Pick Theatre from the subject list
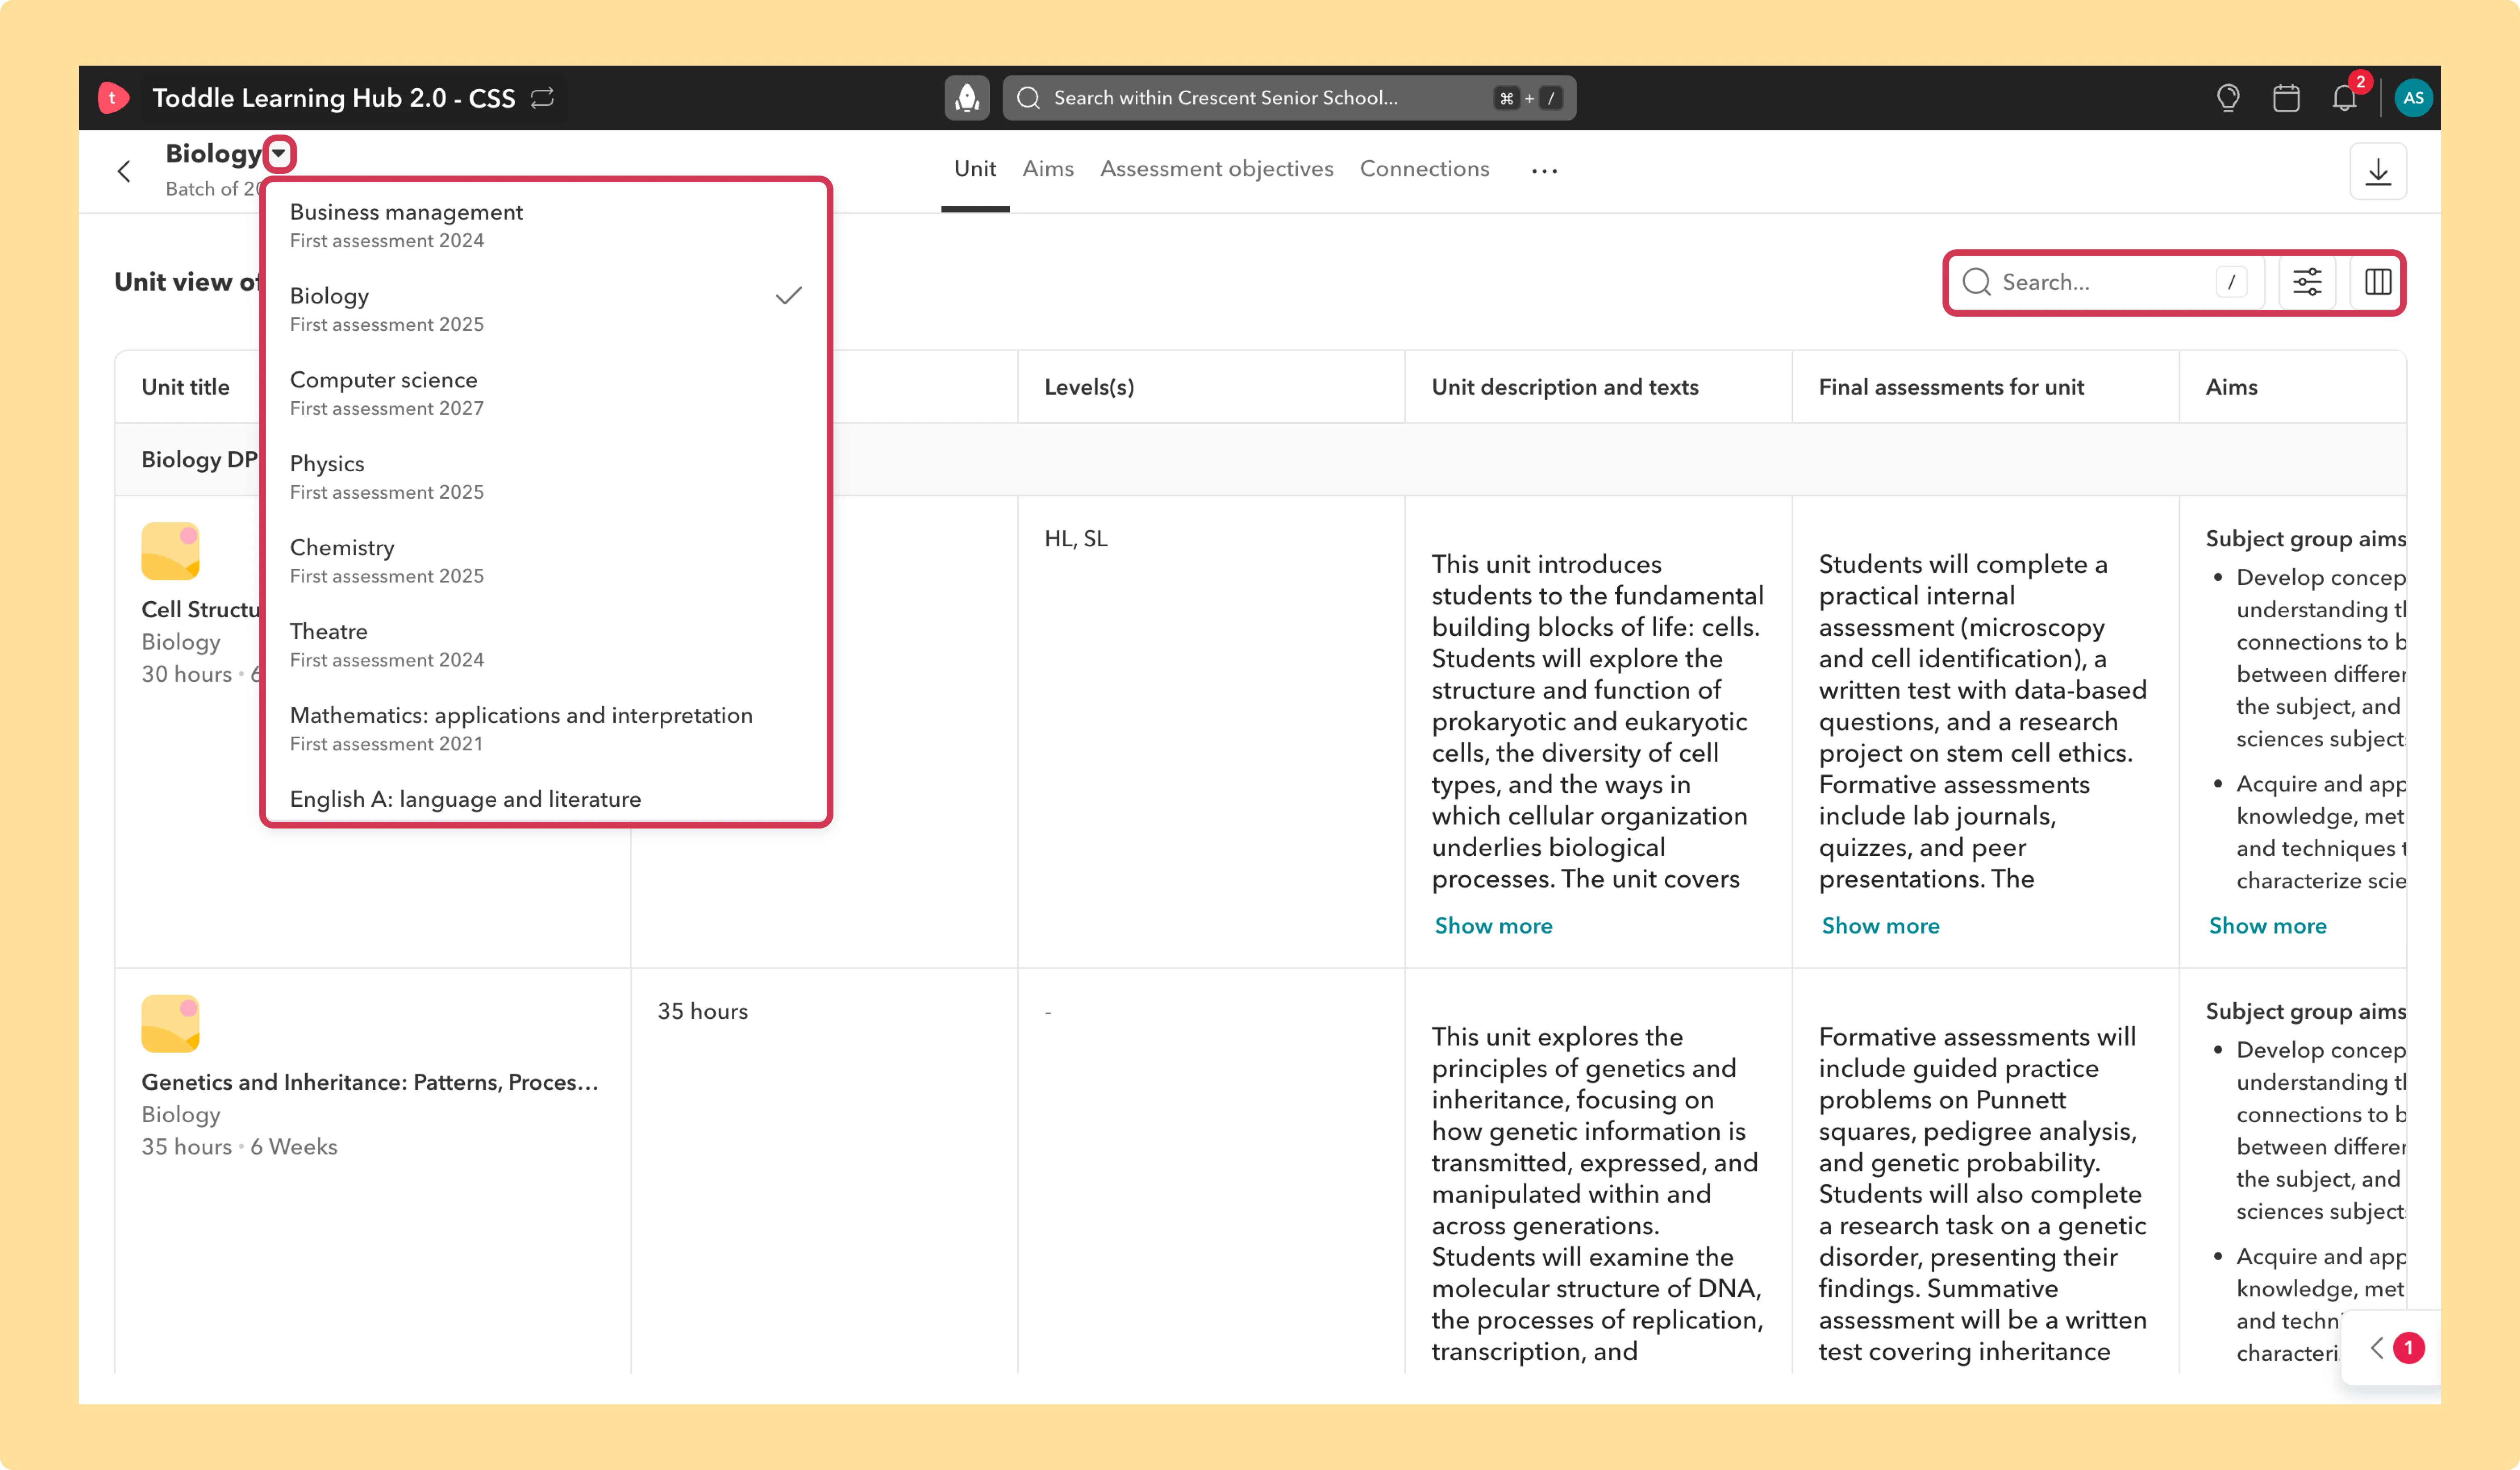2520x1470 pixels. click(x=546, y=645)
